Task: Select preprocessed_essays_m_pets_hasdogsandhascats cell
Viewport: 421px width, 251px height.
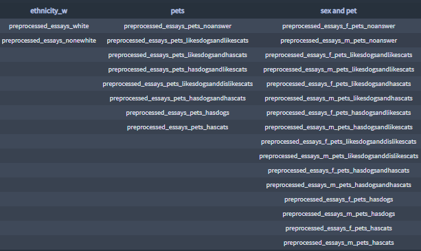Action: tap(339, 186)
